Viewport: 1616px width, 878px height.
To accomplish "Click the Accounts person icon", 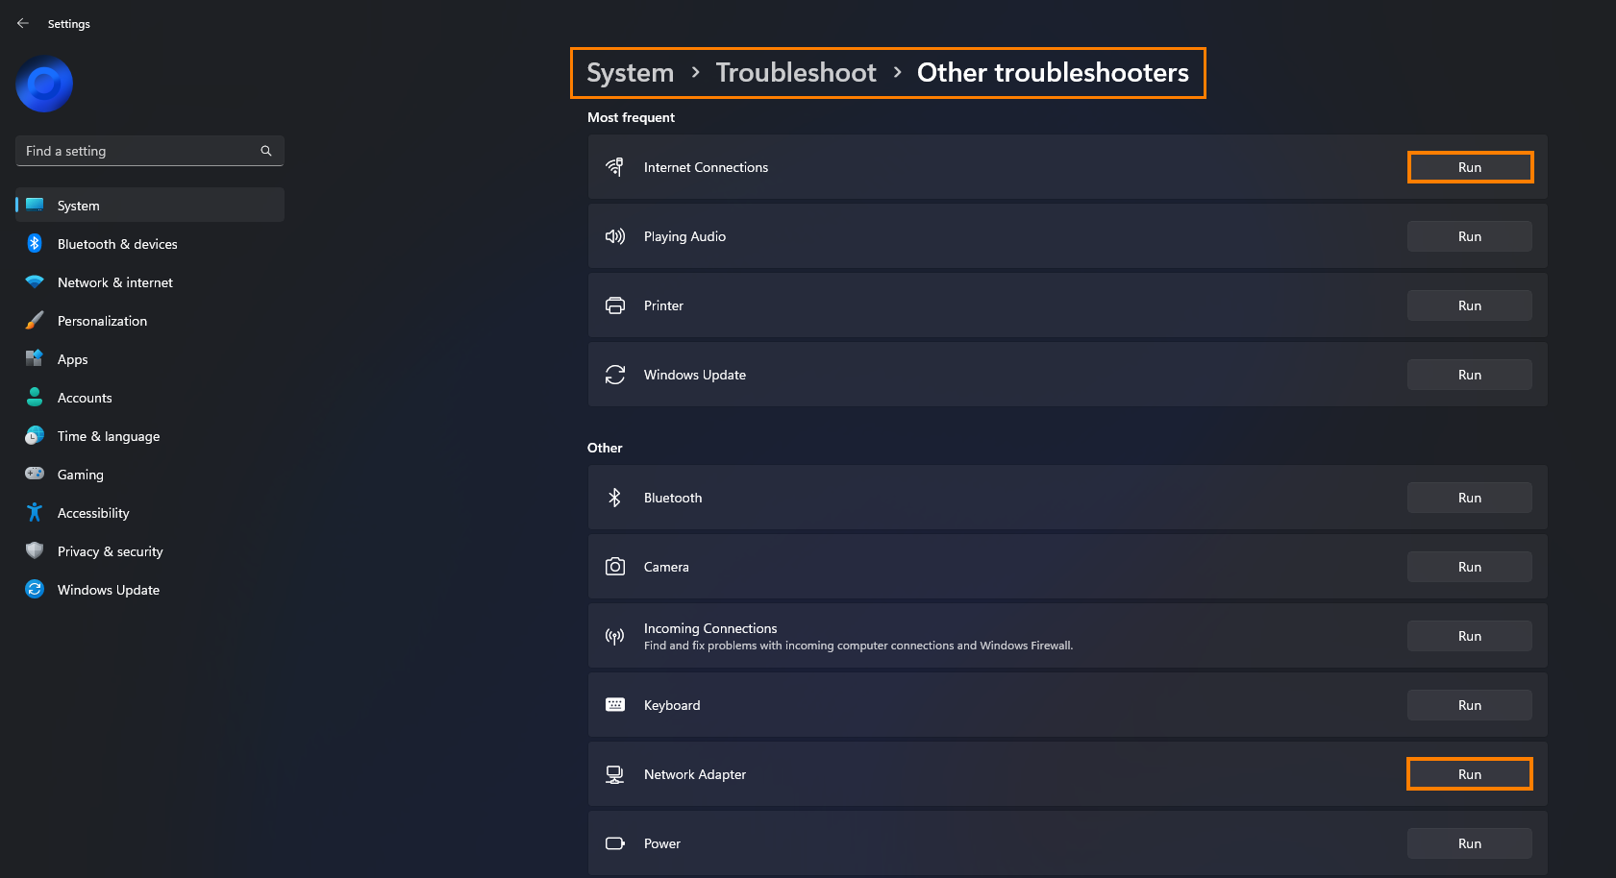I will 35,397.
